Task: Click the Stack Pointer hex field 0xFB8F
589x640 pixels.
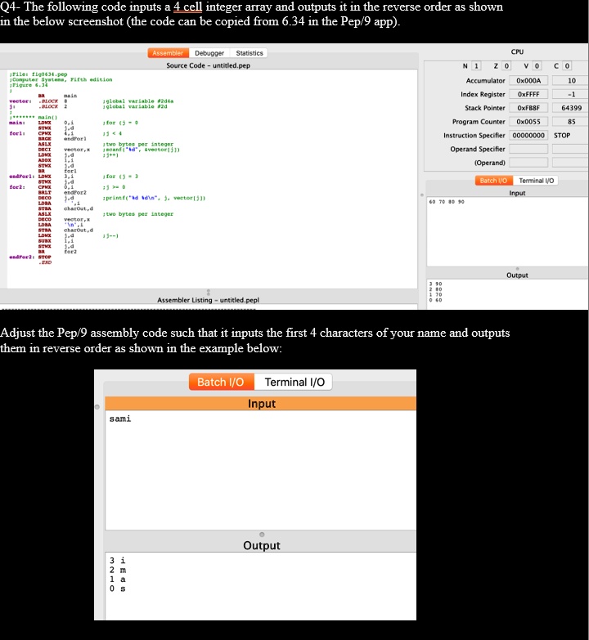Action: (528, 108)
